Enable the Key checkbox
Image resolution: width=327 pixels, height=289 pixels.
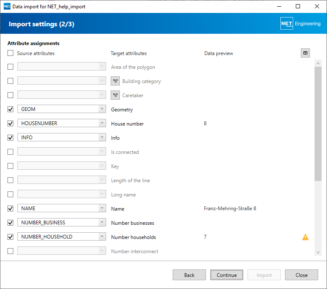pyautogui.click(x=10, y=166)
